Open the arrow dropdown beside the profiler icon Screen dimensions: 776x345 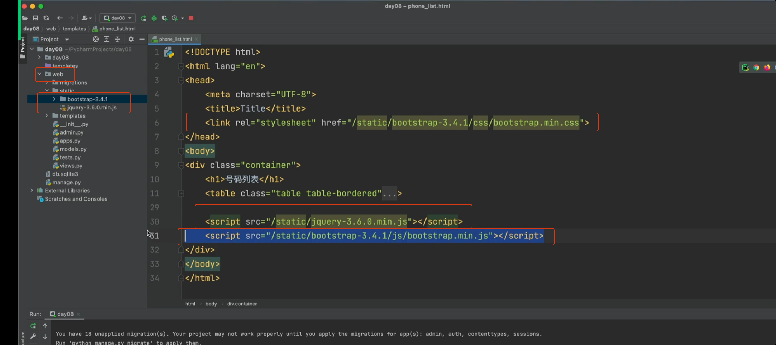[x=183, y=18]
